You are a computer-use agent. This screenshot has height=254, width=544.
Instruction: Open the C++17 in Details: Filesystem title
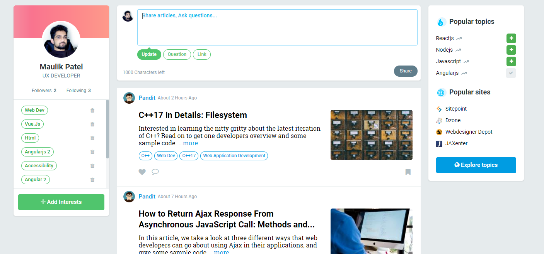point(193,115)
